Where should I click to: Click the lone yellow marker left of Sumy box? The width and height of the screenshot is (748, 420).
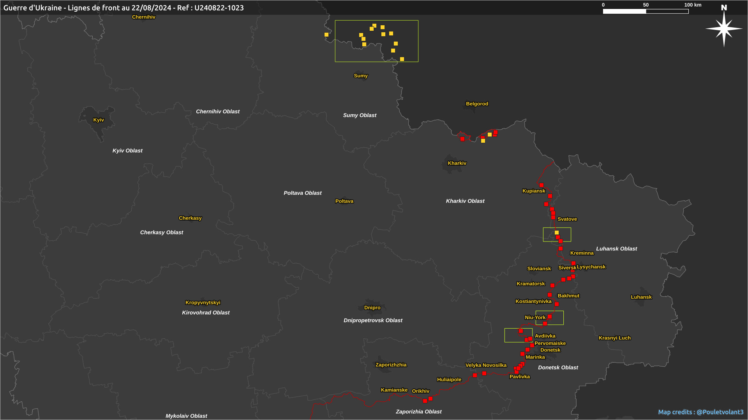(x=326, y=35)
